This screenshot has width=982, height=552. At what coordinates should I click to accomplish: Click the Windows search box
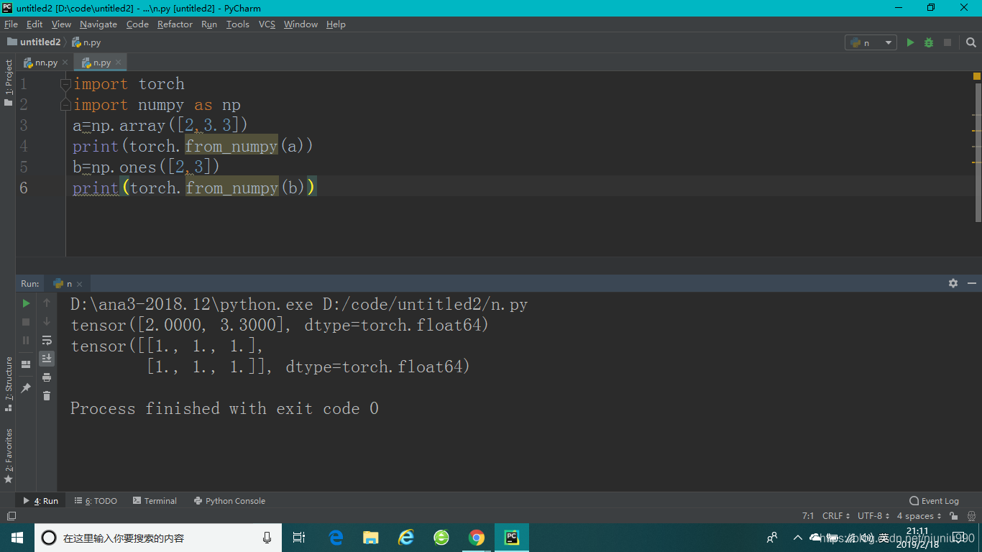click(x=158, y=538)
